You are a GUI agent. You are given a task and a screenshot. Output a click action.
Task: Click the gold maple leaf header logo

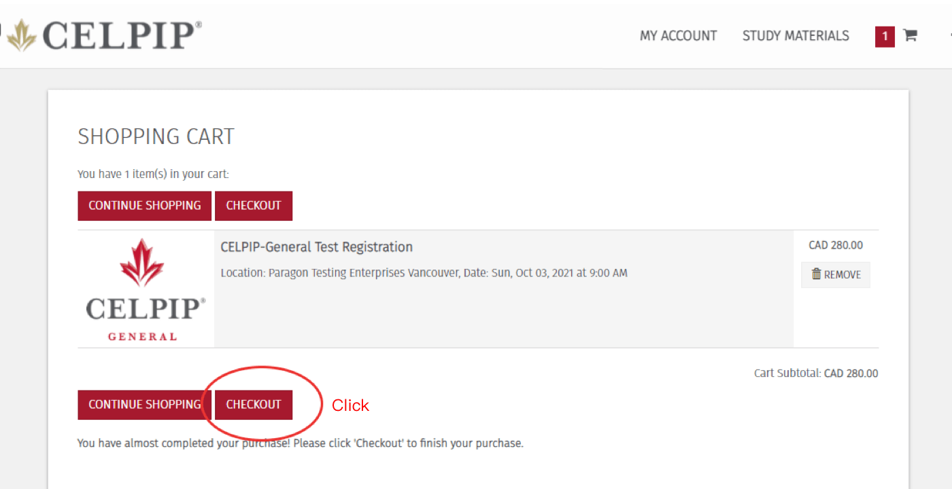pyautogui.click(x=22, y=35)
